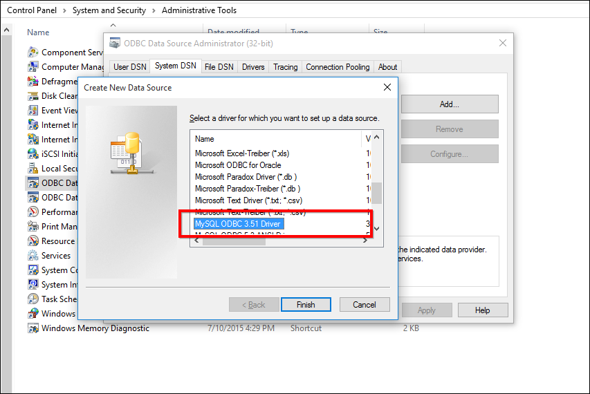Open the Event Viewer icon
This screenshot has width=590, height=394.
[x=33, y=110]
